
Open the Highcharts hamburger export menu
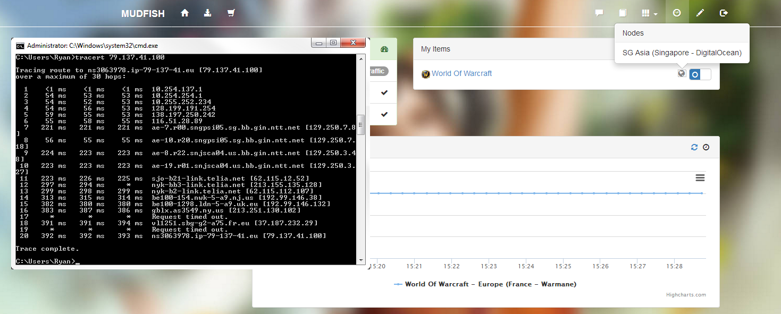point(700,177)
